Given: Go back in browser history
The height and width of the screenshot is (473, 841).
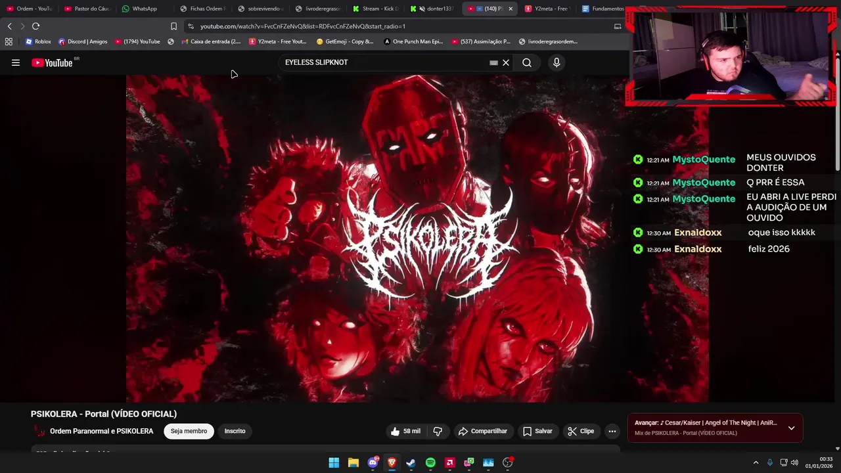Looking at the screenshot, I should (9, 26).
